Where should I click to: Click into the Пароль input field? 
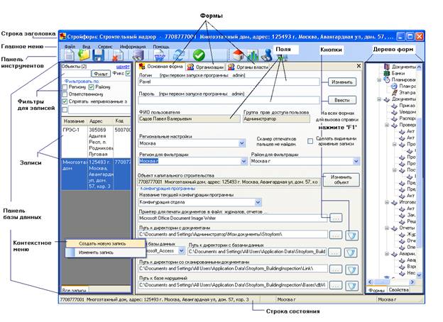pyautogui.click(x=229, y=100)
